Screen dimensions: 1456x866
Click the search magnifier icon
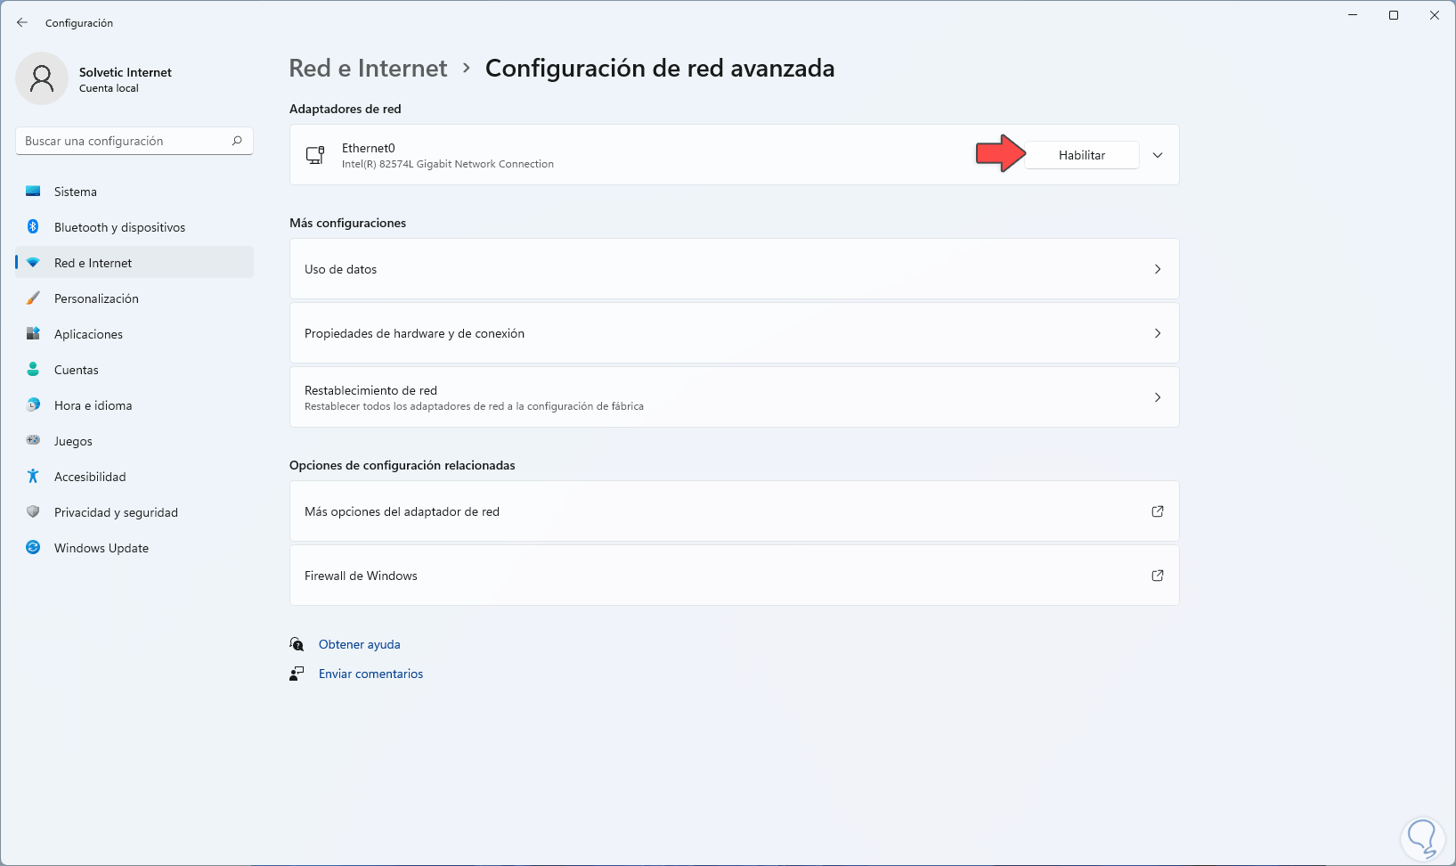(x=237, y=141)
